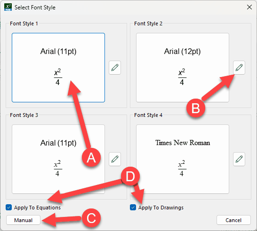
Task: Click the red circle marker A
Action: (x=91, y=158)
